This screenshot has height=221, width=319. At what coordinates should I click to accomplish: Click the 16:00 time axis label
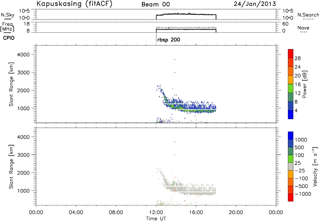click(x=196, y=213)
